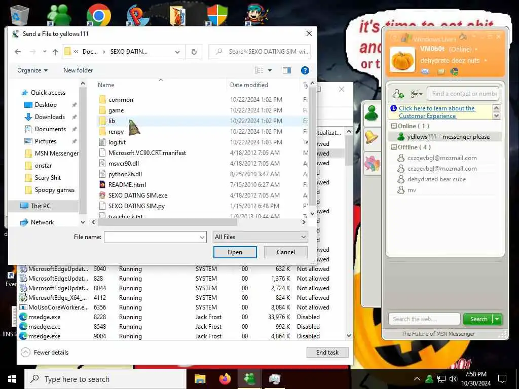This screenshot has height=389, width=519.
Task: Select Downloads in the navigation pane
Action: (50, 117)
